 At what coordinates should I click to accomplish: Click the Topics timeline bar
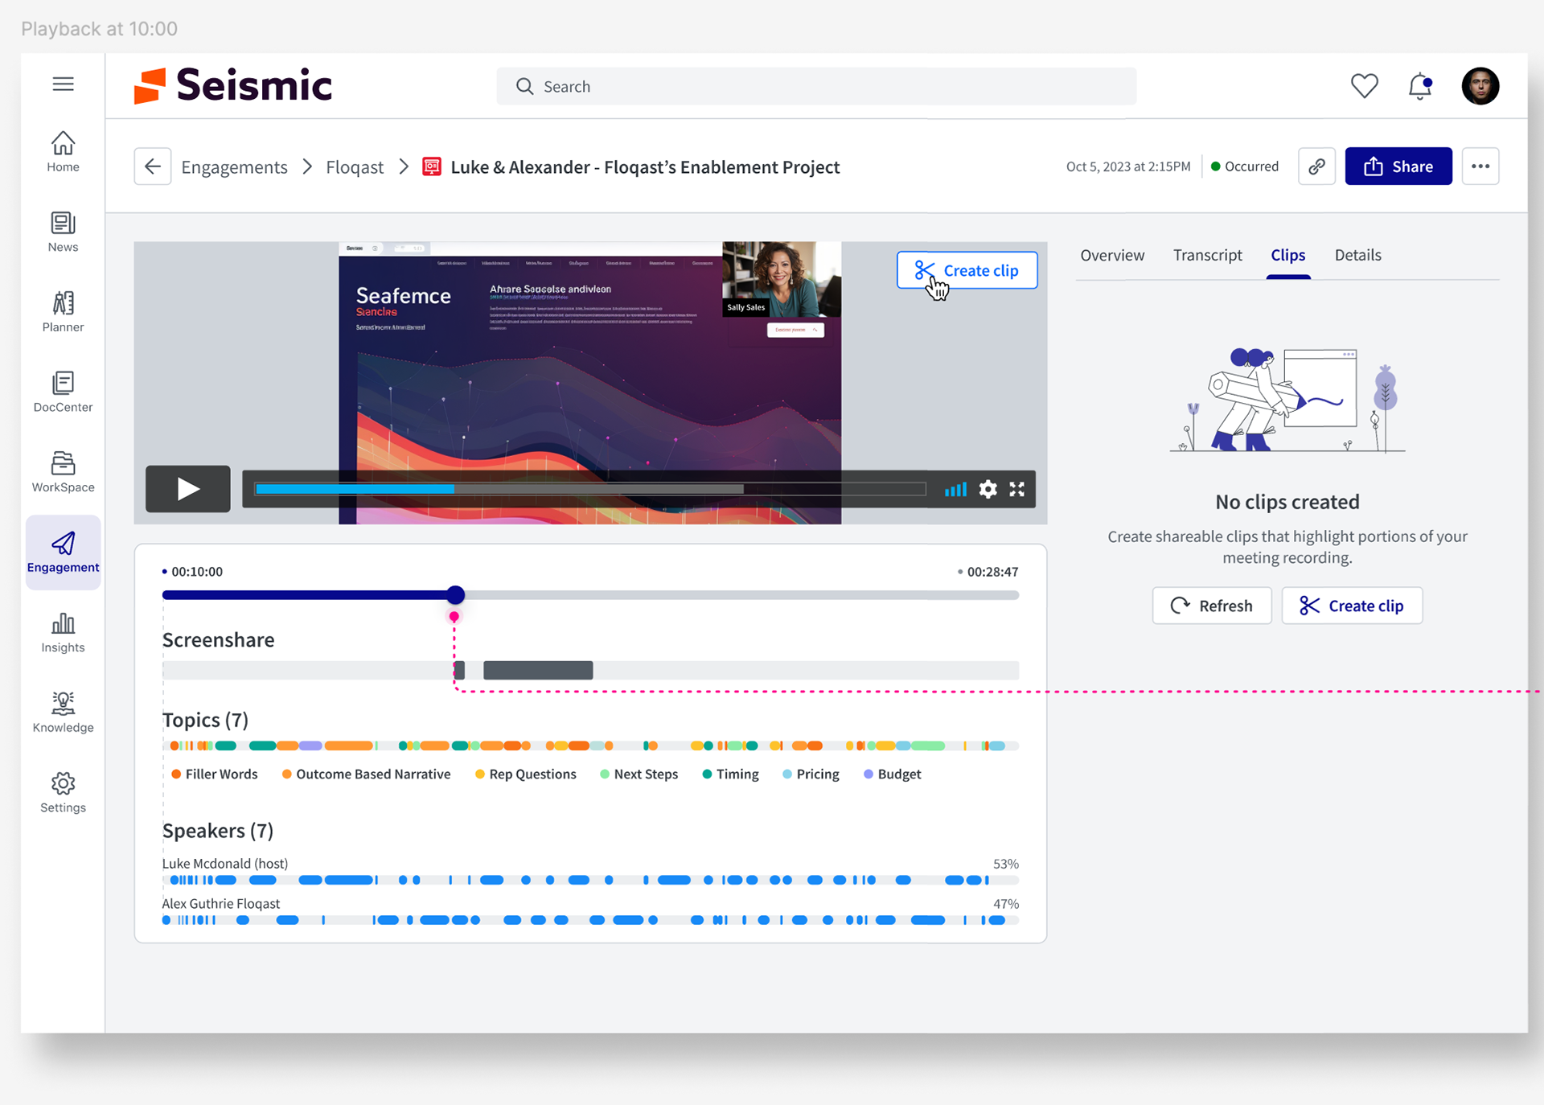tap(590, 746)
